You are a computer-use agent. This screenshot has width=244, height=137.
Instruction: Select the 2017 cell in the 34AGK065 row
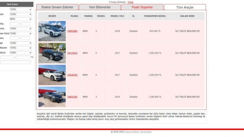[x=117, y=75]
